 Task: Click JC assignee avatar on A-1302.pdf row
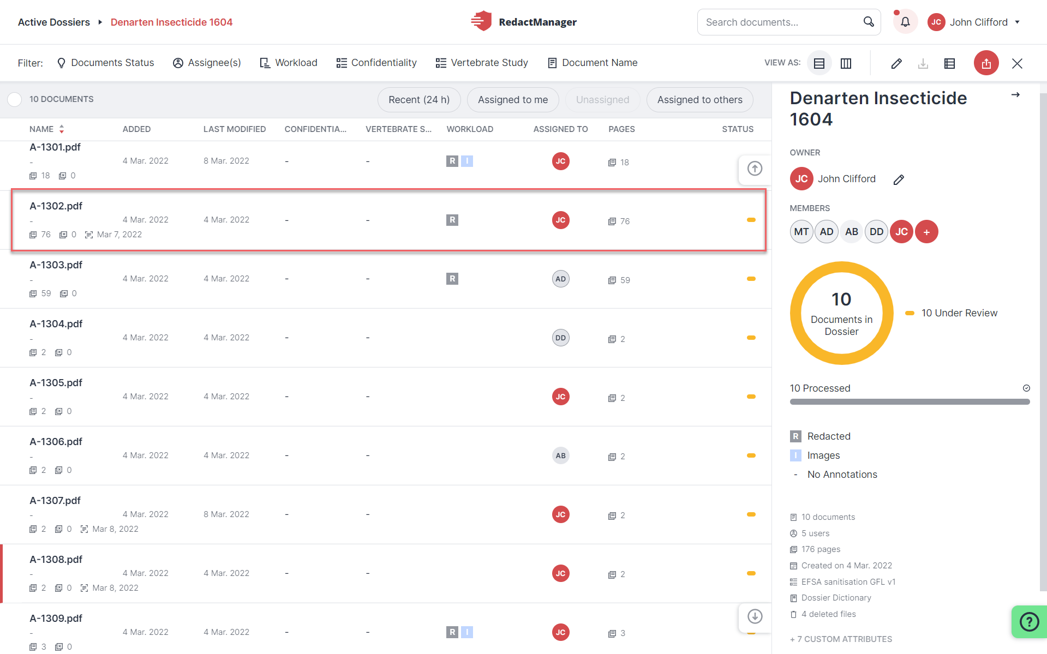click(x=560, y=220)
